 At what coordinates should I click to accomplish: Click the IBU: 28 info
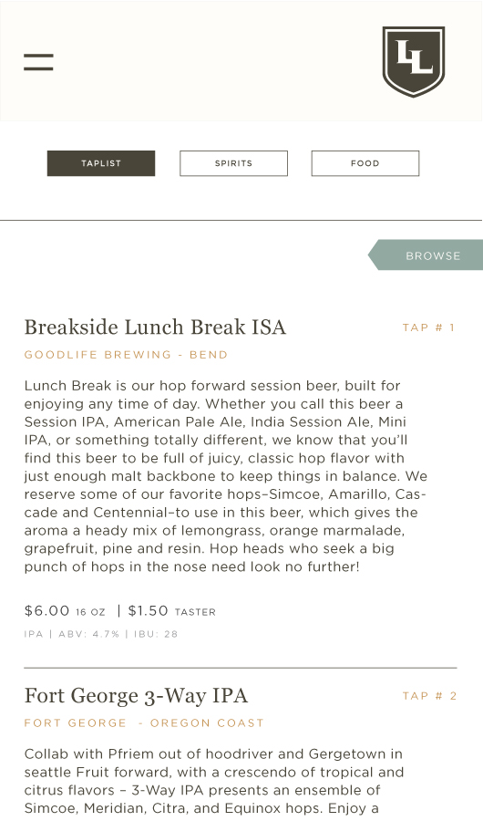click(x=156, y=634)
